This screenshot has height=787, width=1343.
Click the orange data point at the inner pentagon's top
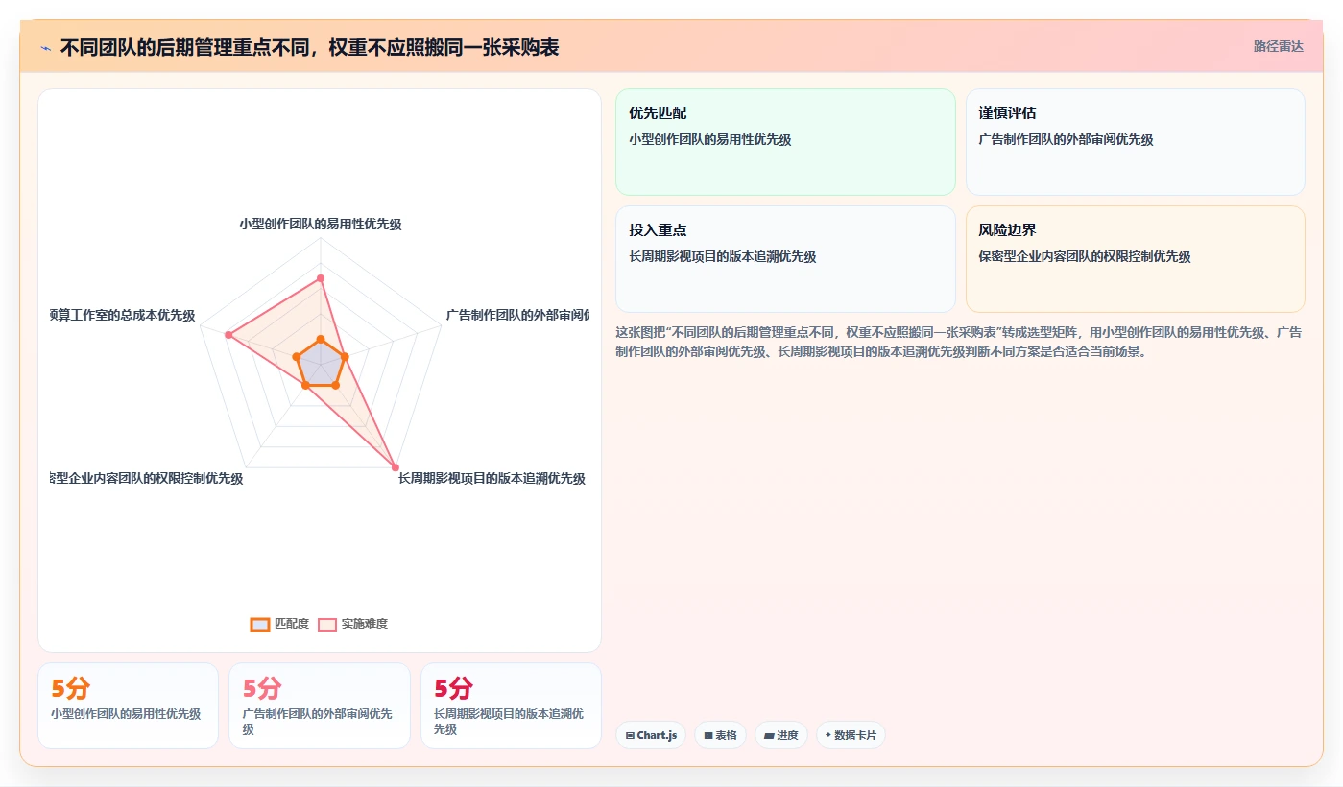[x=321, y=339]
